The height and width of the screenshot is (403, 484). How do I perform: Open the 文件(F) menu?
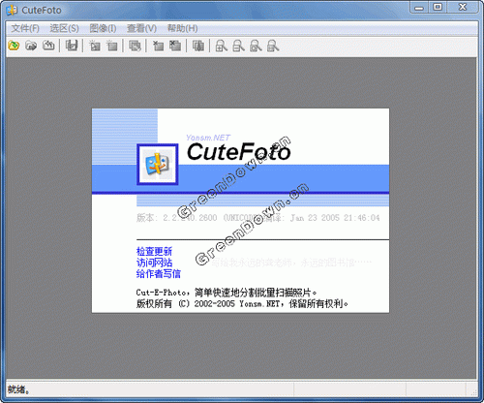25,28
